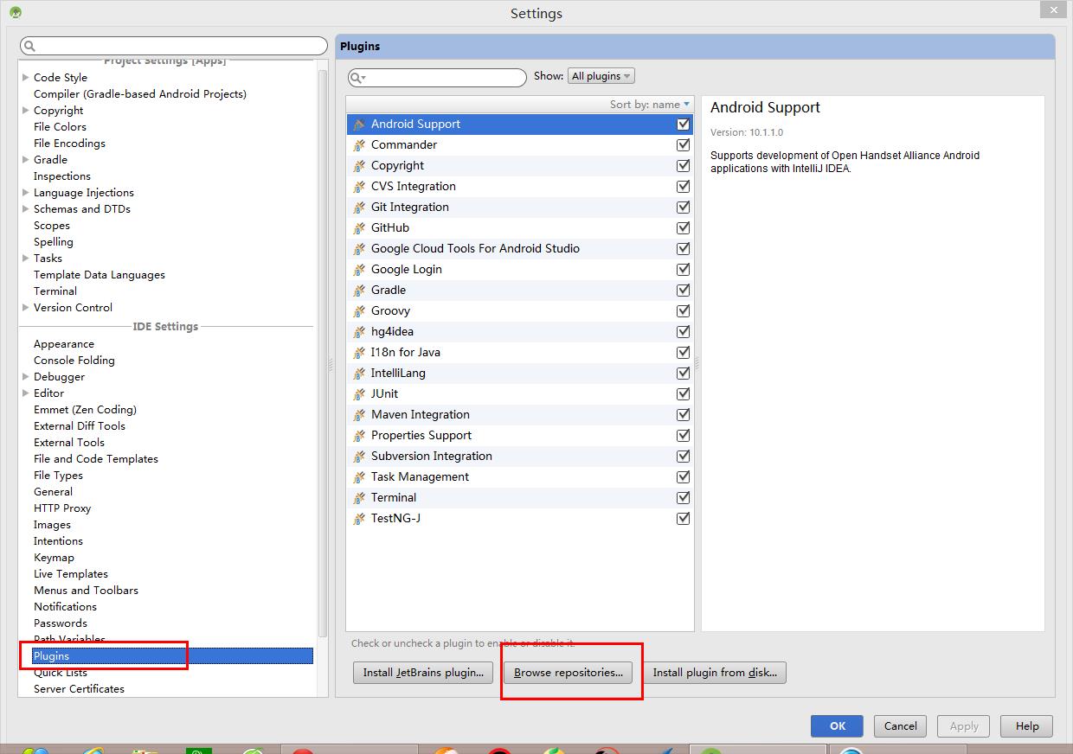This screenshot has height=754, width=1073.
Task: Click the I18n for Java plugin icon
Action: point(359,353)
